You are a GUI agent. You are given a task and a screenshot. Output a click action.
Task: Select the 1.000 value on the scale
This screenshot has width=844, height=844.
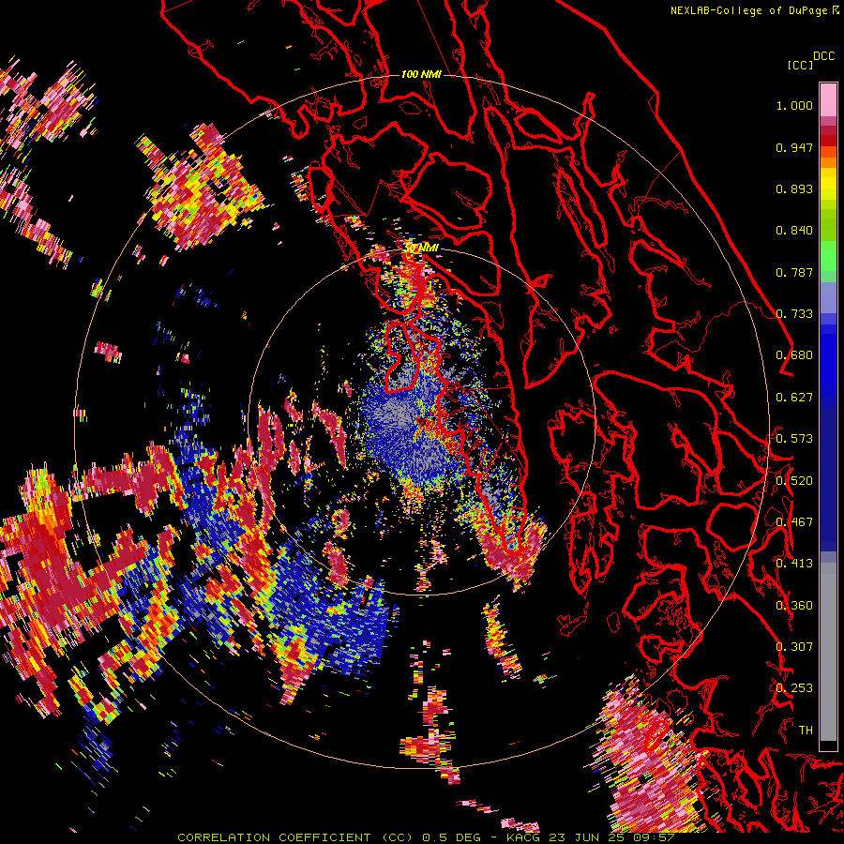tap(794, 105)
